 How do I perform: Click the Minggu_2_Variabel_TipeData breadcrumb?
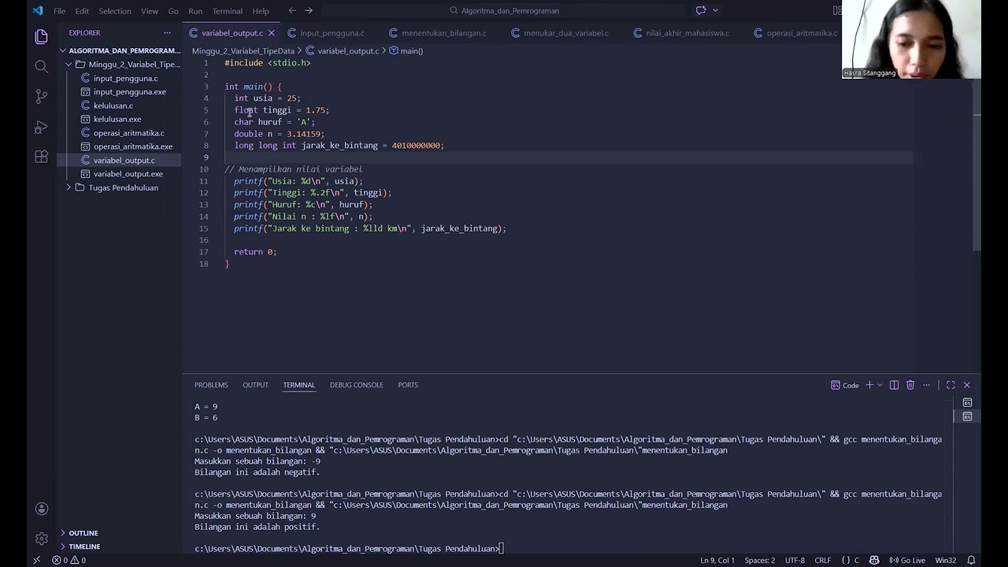pos(243,51)
